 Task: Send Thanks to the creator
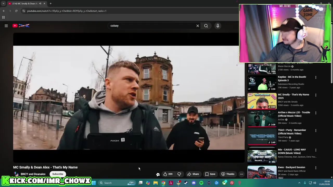pos(228,174)
